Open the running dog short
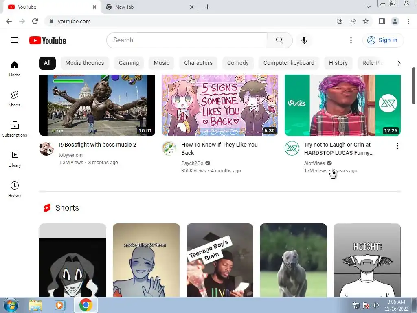This screenshot has height=313, width=417. click(293, 260)
